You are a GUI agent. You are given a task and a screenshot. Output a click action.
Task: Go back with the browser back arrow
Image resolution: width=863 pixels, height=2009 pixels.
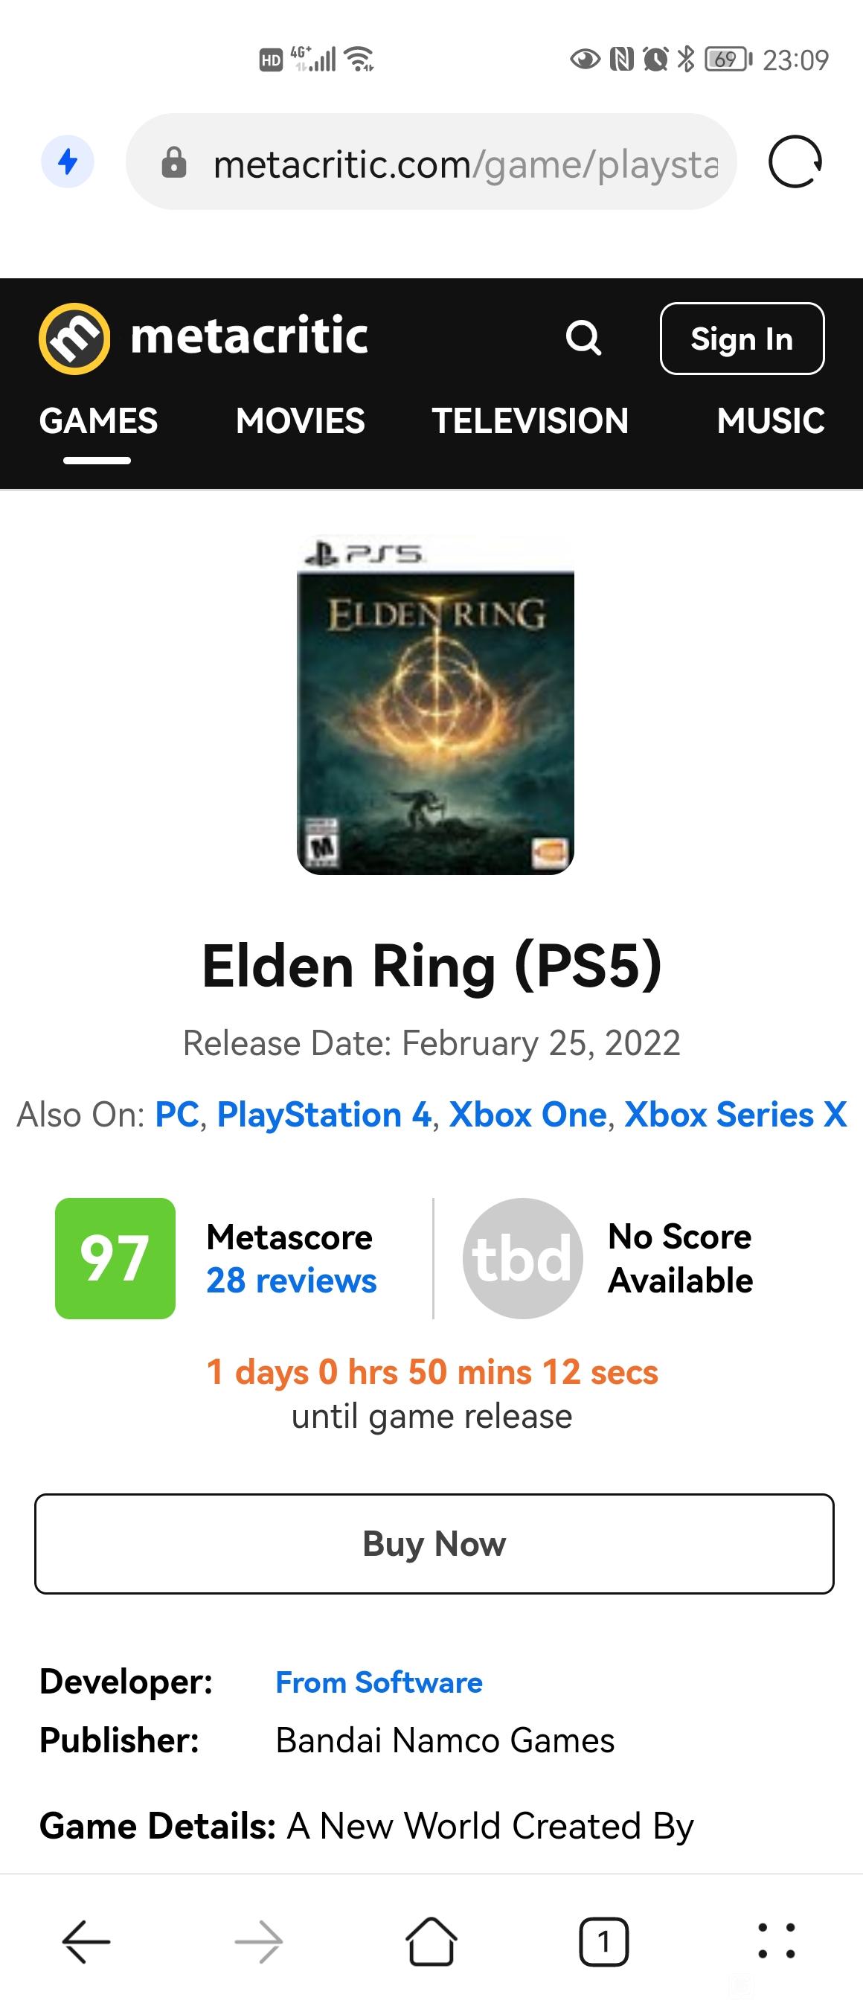[x=86, y=1941]
